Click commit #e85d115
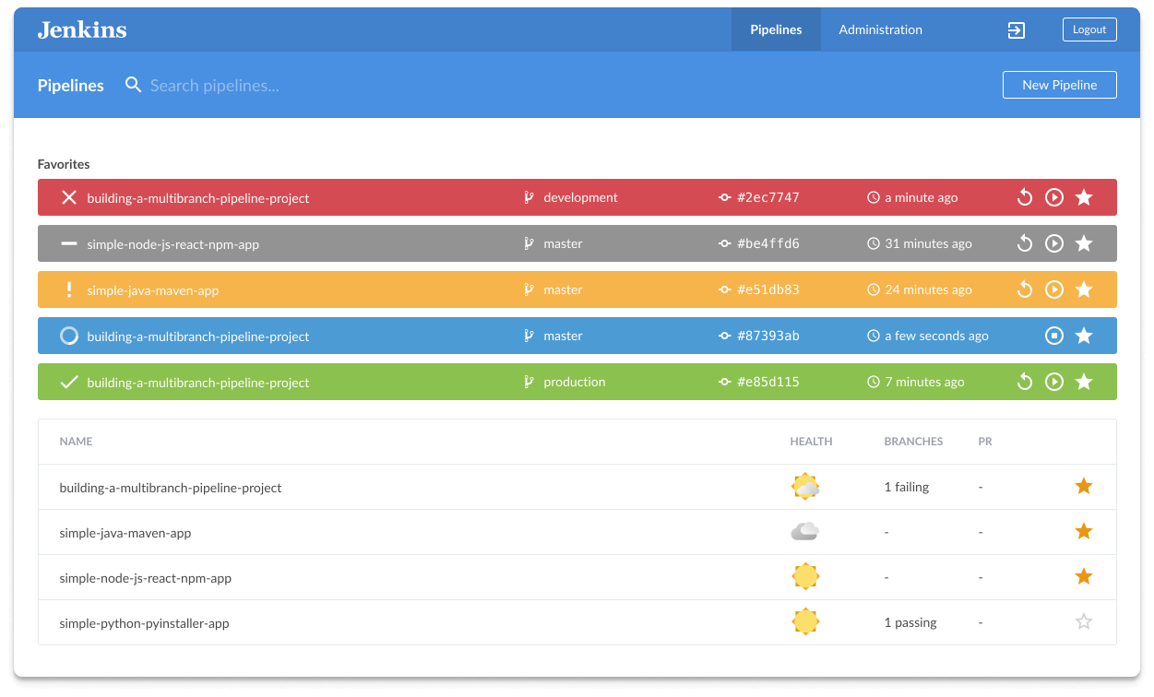Viewport: 1154px width, 697px height. (x=768, y=382)
